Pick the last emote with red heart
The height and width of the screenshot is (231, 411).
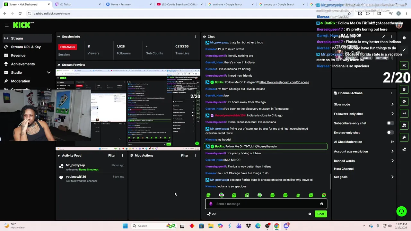click(x=324, y=195)
